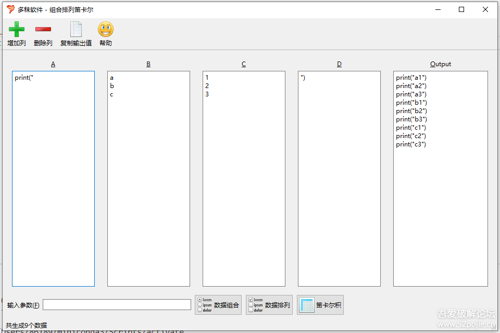Click the output line print("c3")

pos(411,144)
